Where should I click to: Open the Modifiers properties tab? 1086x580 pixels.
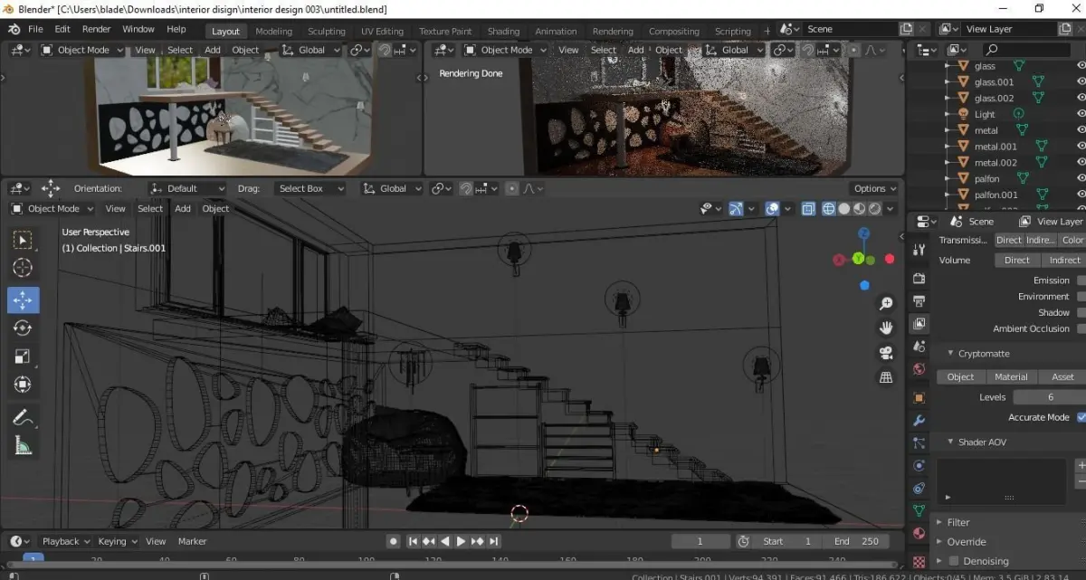(x=919, y=421)
